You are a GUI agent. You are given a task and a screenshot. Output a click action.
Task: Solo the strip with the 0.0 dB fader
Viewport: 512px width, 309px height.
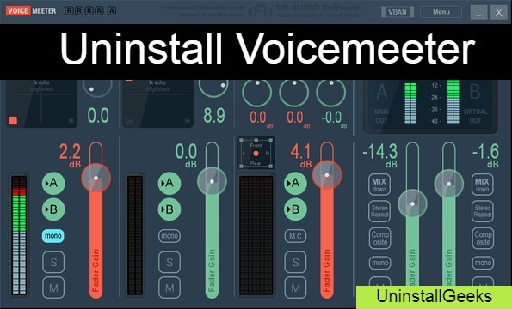[170, 262]
